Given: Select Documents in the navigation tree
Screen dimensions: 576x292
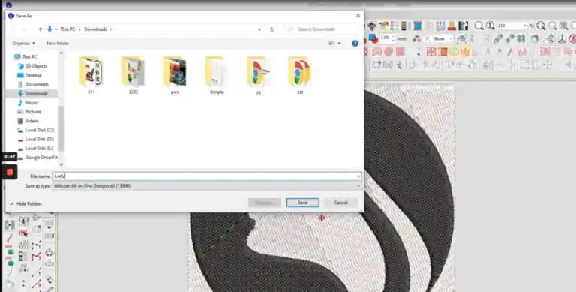Looking at the screenshot, I should tap(37, 84).
